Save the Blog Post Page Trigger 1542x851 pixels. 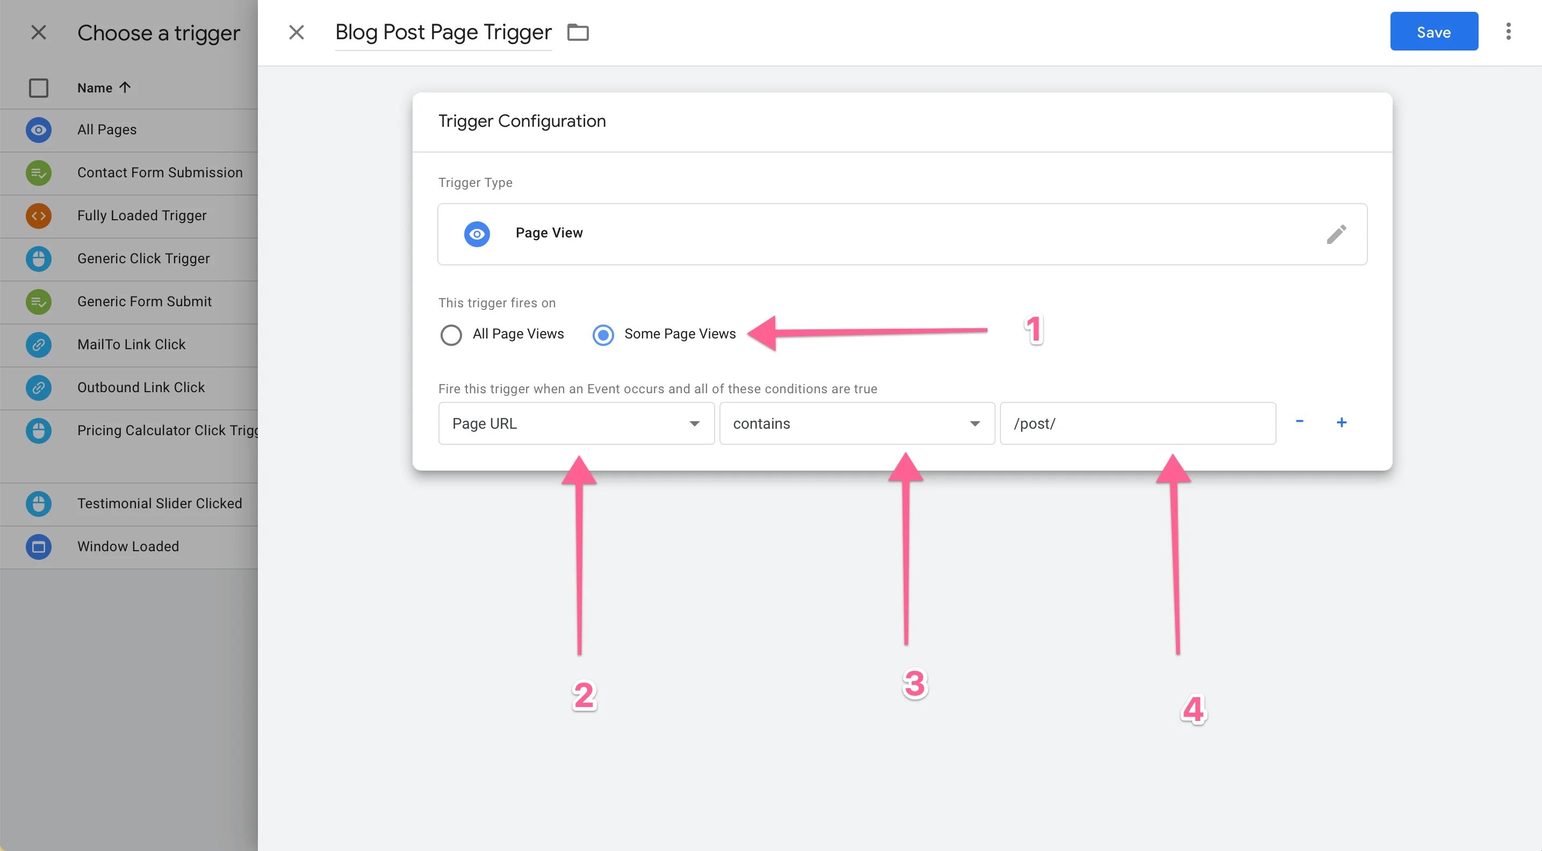pyautogui.click(x=1433, y=31)
